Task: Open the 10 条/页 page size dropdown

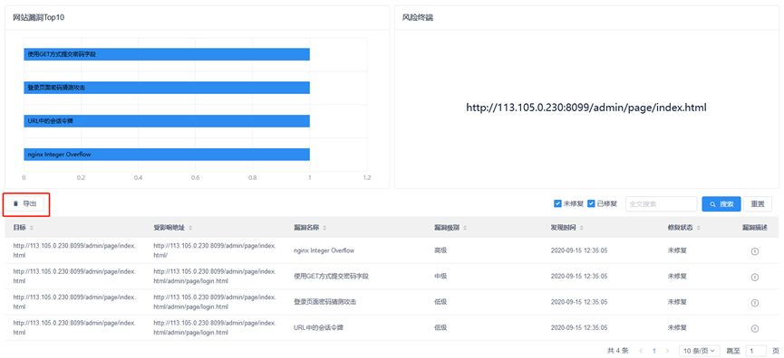Action: click(700, 351)
